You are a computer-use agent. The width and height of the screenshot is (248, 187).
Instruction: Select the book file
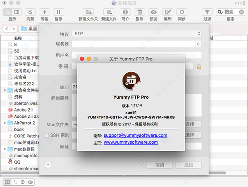point(19,130)
